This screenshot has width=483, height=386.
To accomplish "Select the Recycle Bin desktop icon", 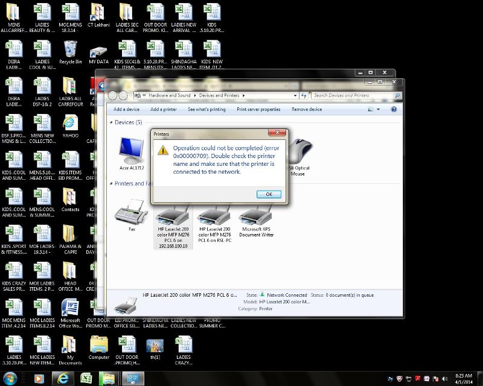I will (70, 52).
